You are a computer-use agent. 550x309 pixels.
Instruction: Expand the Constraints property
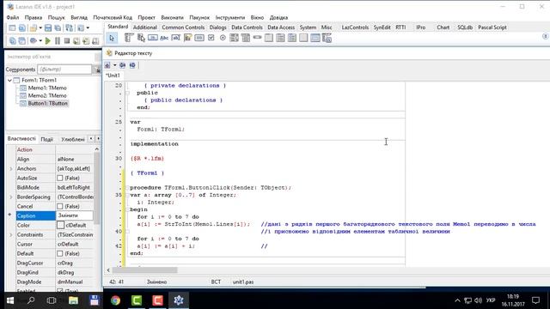pos(11,234)
